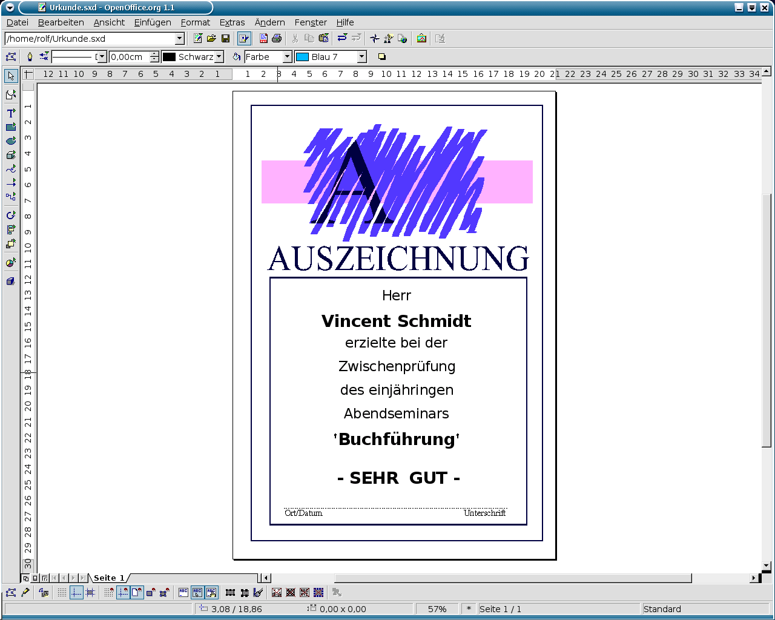This screenshot has width=775, height=620.
Task: Click the Print document icon
Action: coord(277,39)
